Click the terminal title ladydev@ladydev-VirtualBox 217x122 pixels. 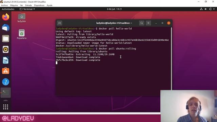click(114, 23)
